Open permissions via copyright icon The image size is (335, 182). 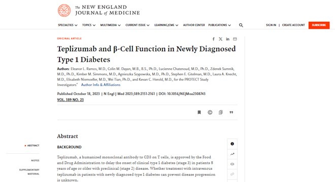210,112
